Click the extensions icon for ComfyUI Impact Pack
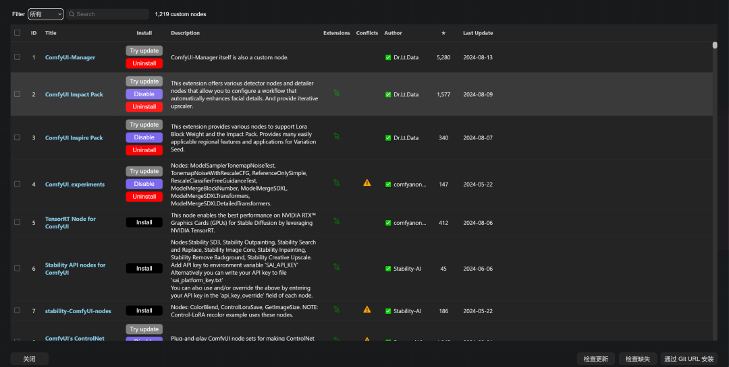This screenshot has height=367, width=729. tap(336, 94)
